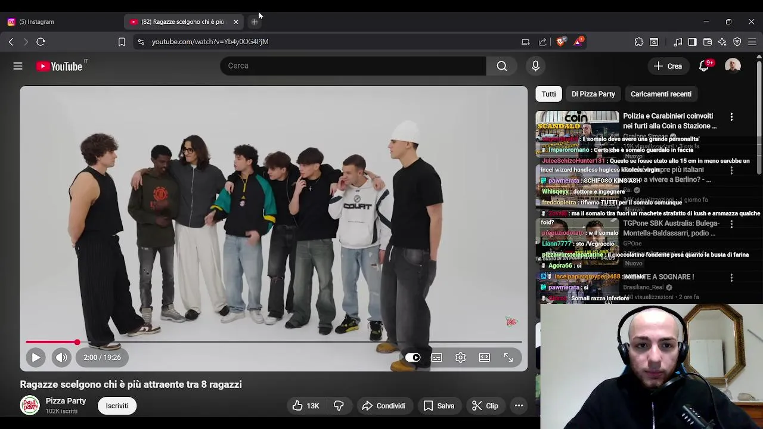Seek on the red progress bar

(274, 342)
